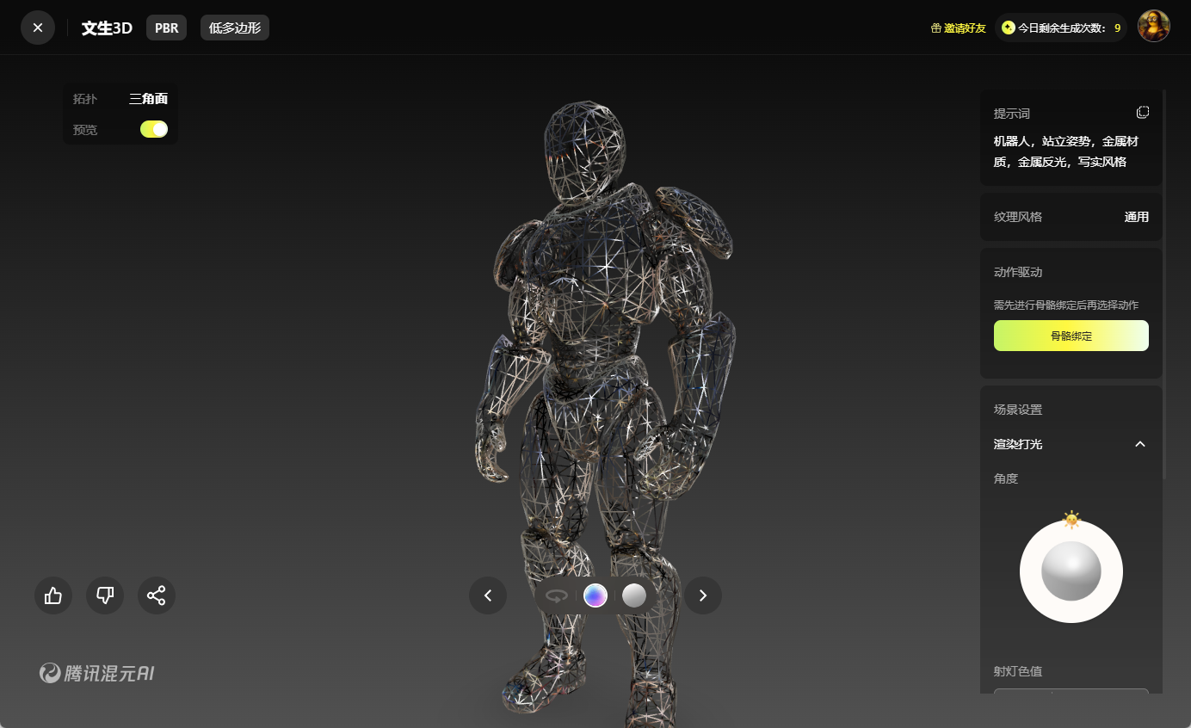Click the sun icon on angle dial

click(x=1071, y=519)
